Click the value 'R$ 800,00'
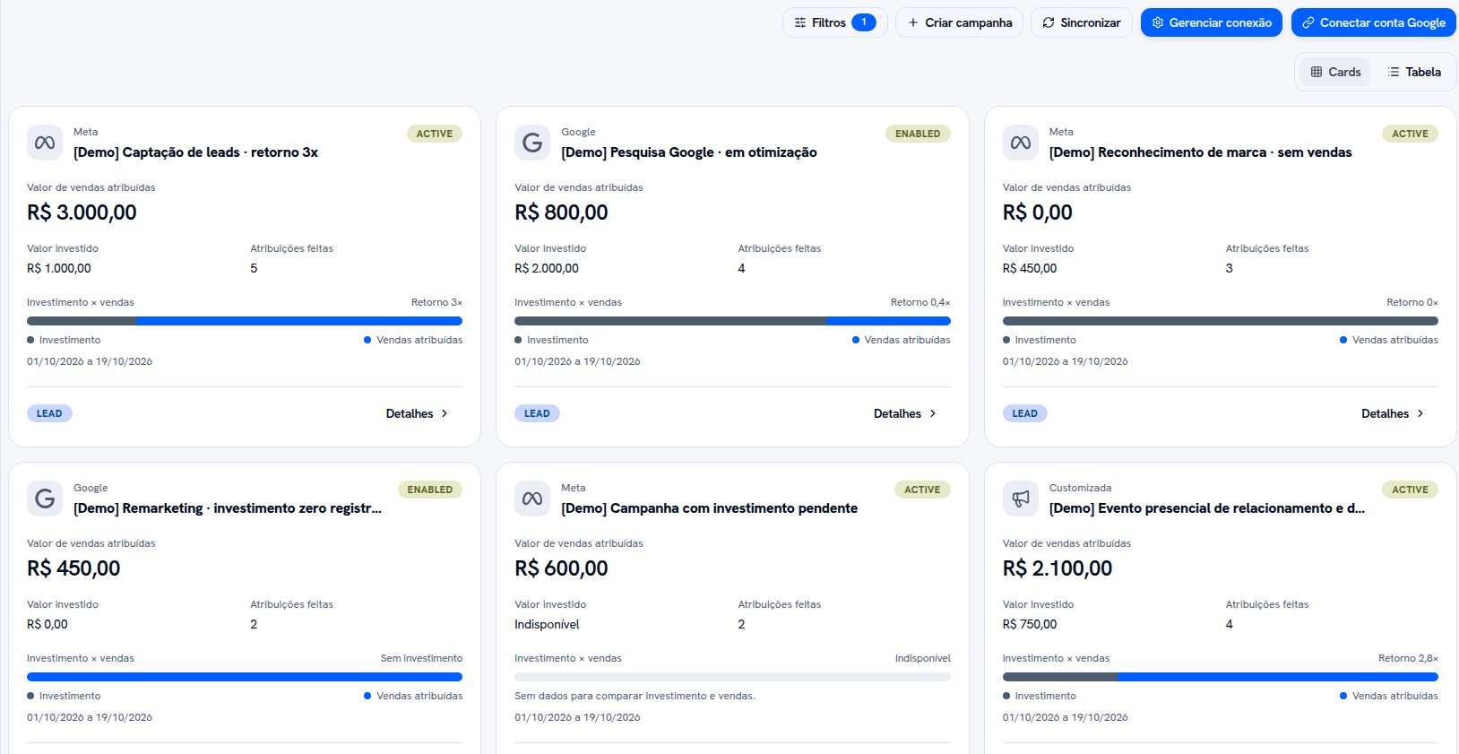This screenshot has width=1459, height=754. point(561,212)
